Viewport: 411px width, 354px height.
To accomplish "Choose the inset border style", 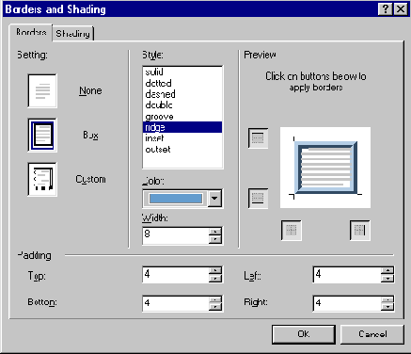I will [x=182, y=138].
